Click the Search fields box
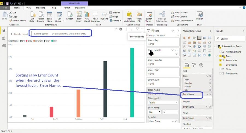Screen dimensions: 246x133 click(x=230, y=39)
